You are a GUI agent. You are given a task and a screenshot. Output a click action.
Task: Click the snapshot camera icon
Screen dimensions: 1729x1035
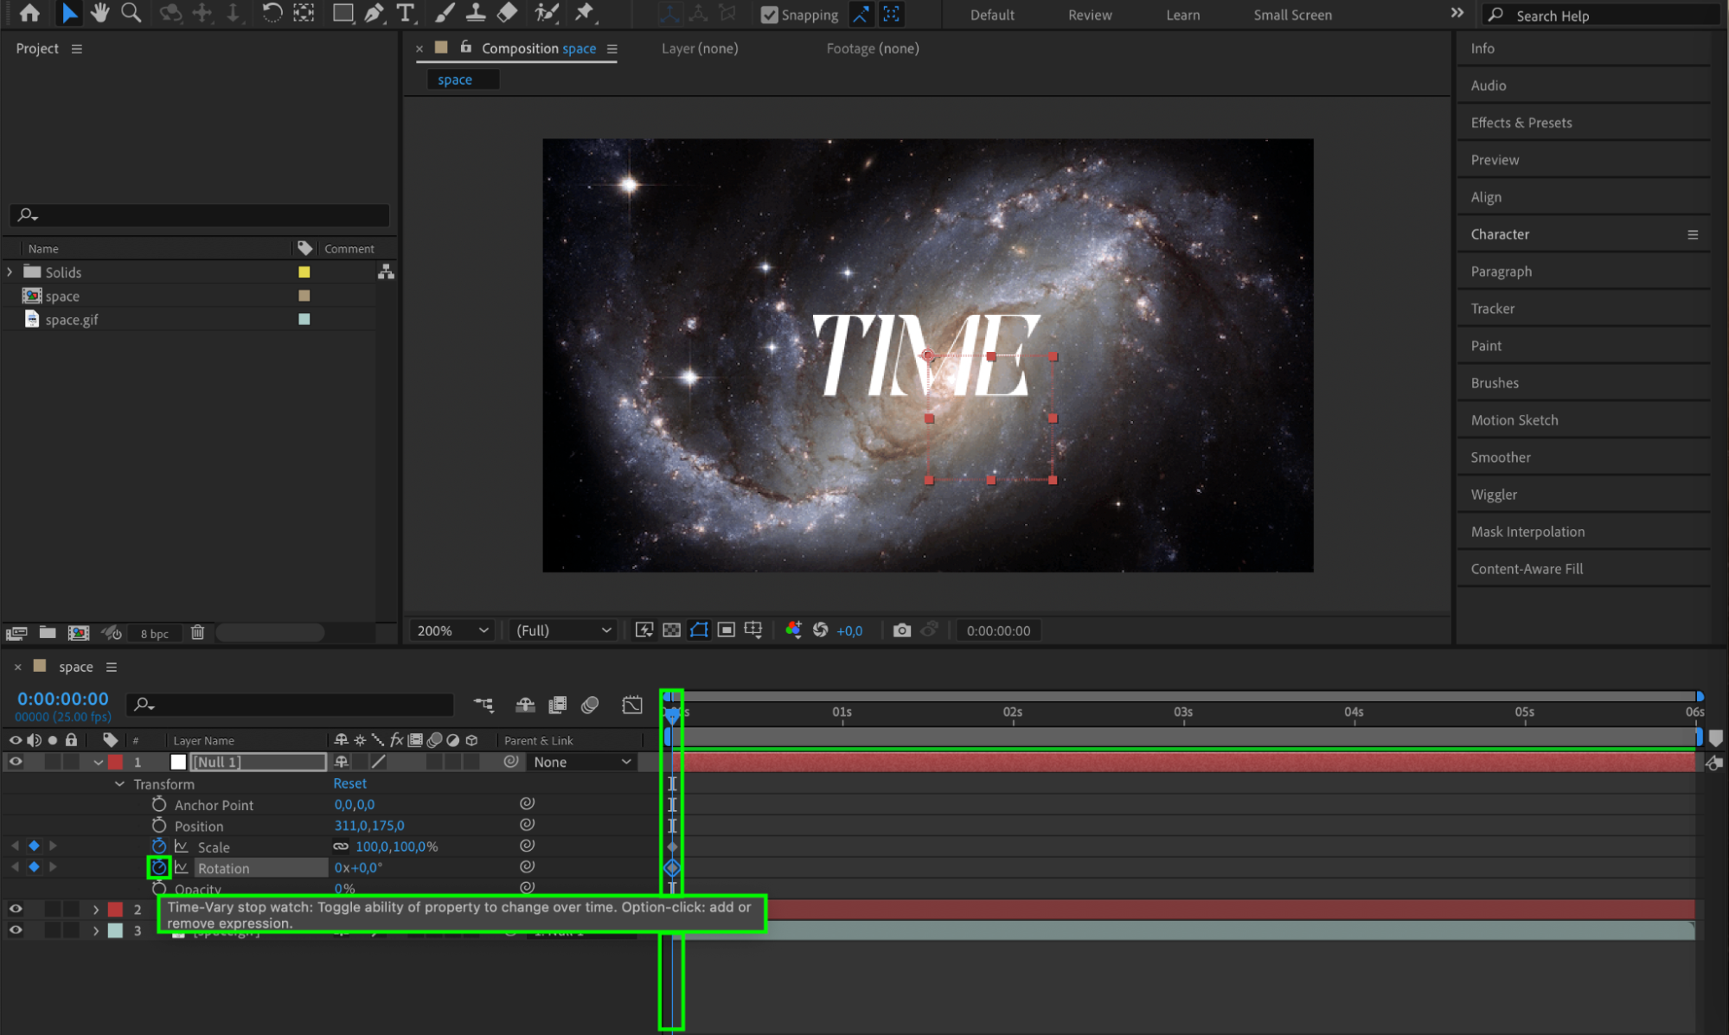(901, 630)
